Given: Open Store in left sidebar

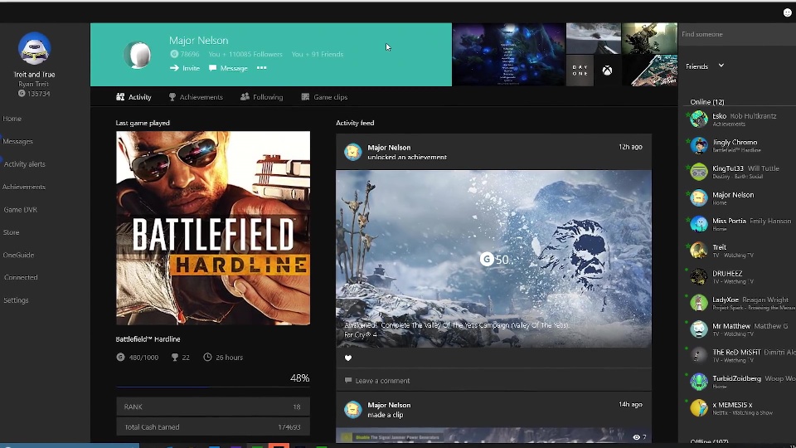Looking at the screenshot, I should (x=11, y=232).
